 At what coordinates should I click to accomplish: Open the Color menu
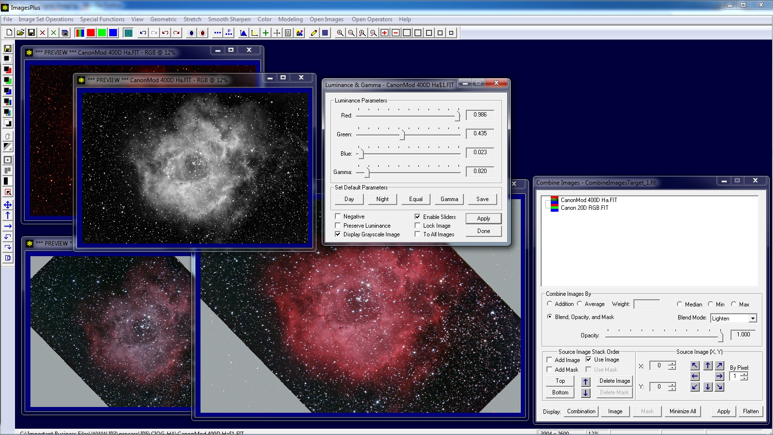[x=264, y=19]
